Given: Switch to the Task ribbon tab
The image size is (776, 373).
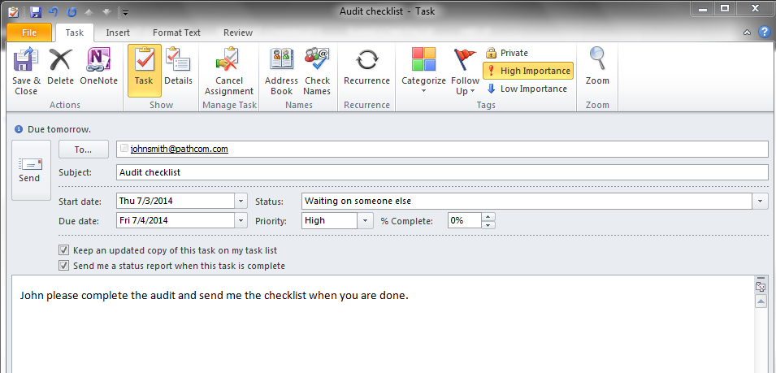Looking at the screenshot, I should pos(75,33).
